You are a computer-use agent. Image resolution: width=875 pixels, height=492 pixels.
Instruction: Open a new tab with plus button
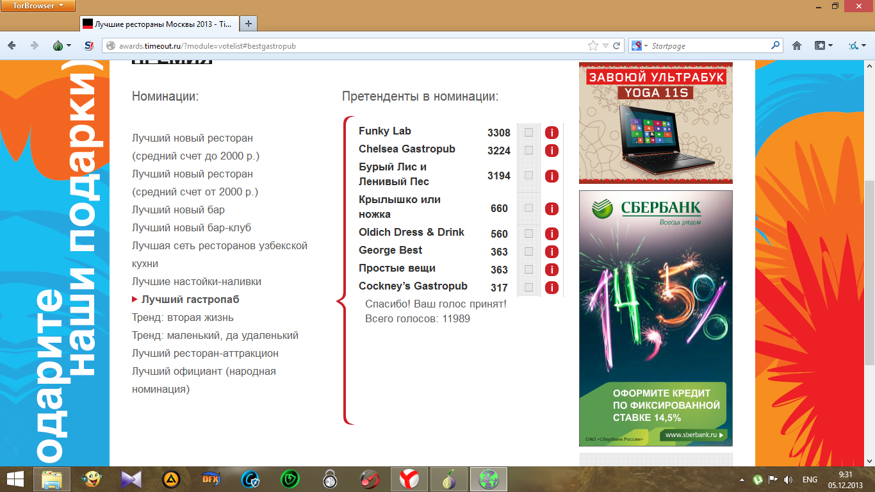(x=248, y=24)
